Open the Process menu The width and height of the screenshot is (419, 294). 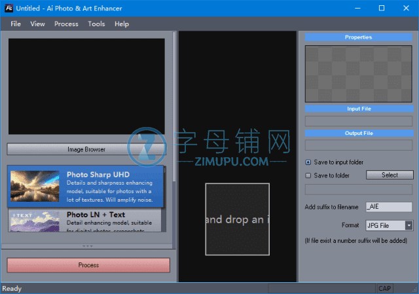coord(66,24)
